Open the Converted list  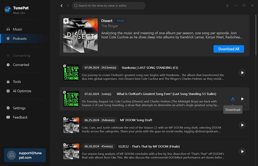[21, 65]
